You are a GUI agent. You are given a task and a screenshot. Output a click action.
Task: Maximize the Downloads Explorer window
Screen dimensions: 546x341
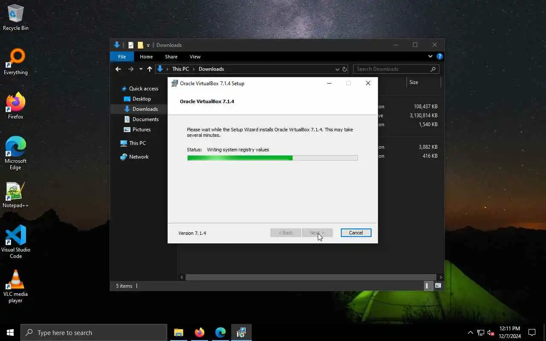[415, 45]
